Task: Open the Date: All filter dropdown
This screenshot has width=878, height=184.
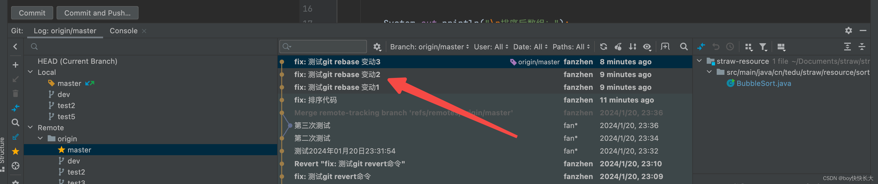Action: (x=530, y=47)
